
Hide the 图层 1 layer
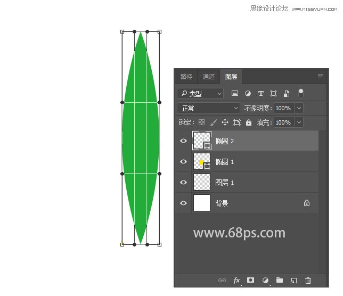pos(183,182)
